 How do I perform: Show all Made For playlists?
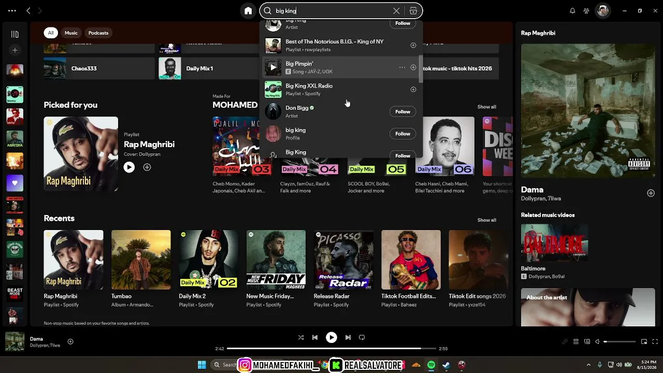pos(486,107)
